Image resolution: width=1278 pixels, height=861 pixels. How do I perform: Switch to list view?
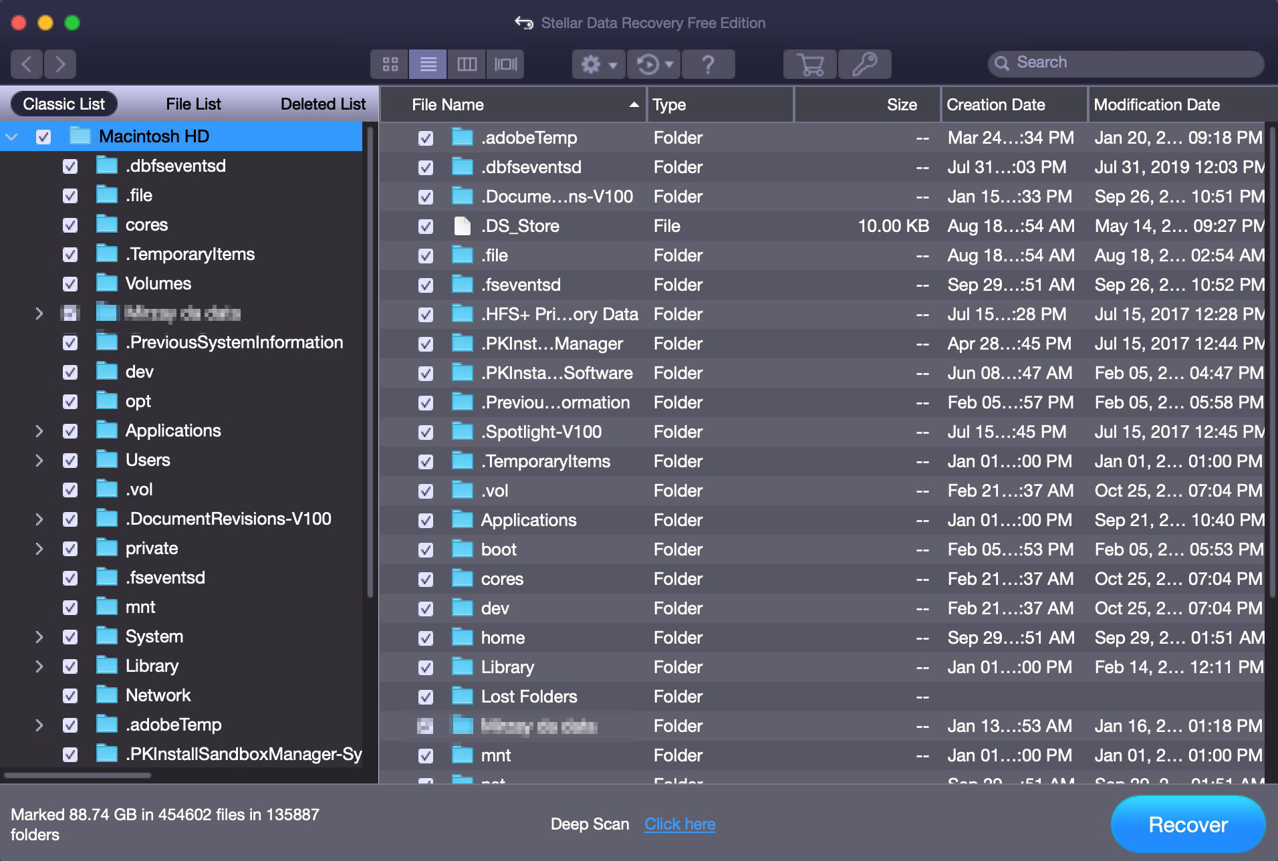tap(428, 64)
